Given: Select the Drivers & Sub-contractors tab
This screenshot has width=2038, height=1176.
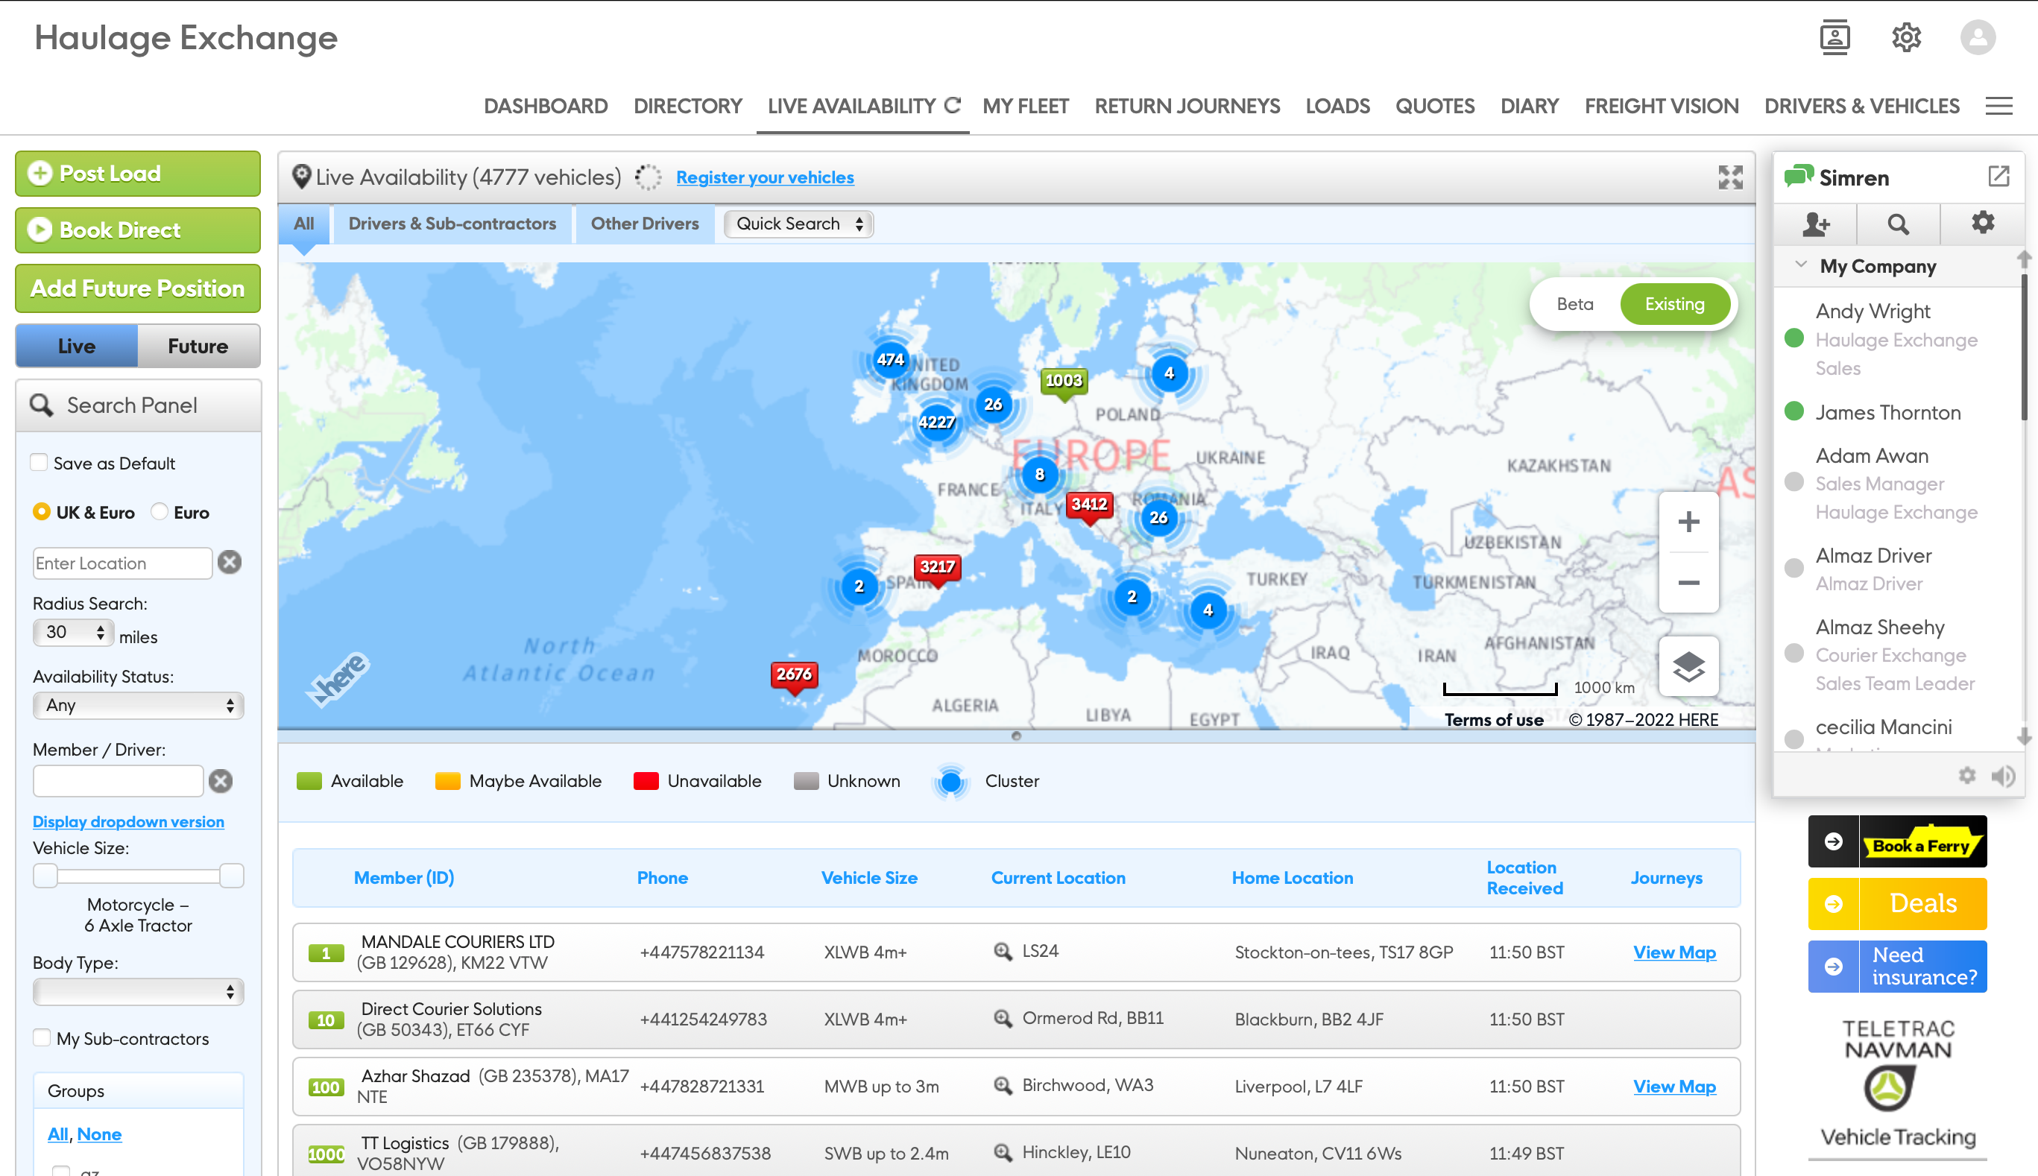Looking at the screenshot, I should point(452,224).
